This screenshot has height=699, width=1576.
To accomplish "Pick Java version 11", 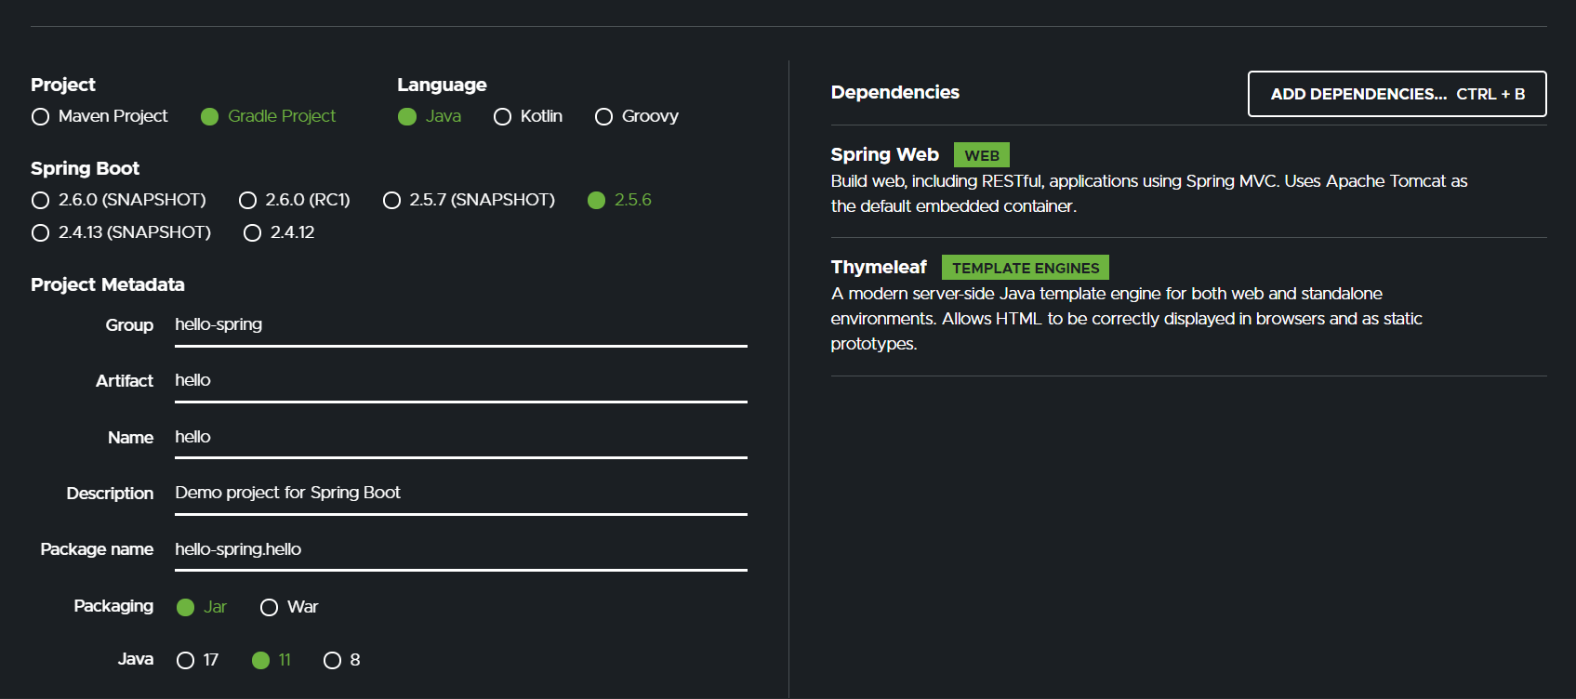I will coord(271,660).
